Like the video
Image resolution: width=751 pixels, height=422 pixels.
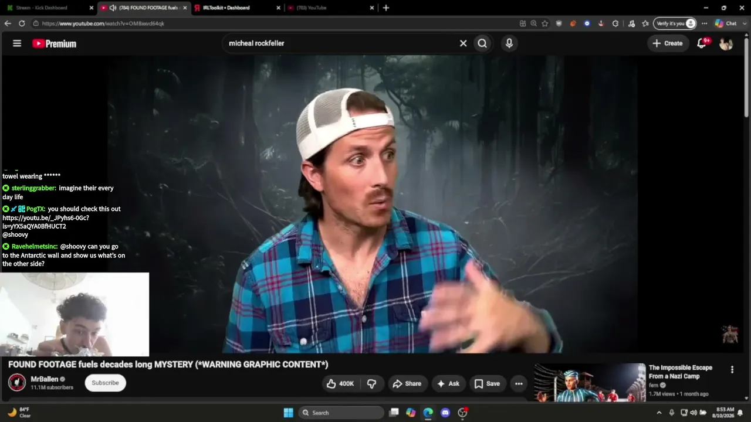(340, 384)
